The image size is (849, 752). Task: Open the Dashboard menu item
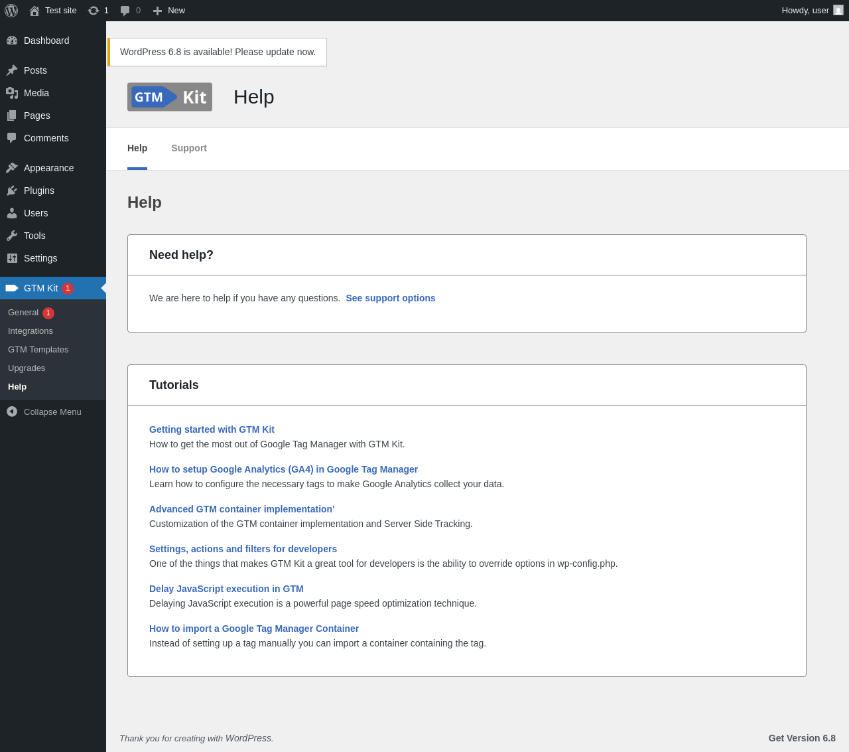tap(46, 40)
